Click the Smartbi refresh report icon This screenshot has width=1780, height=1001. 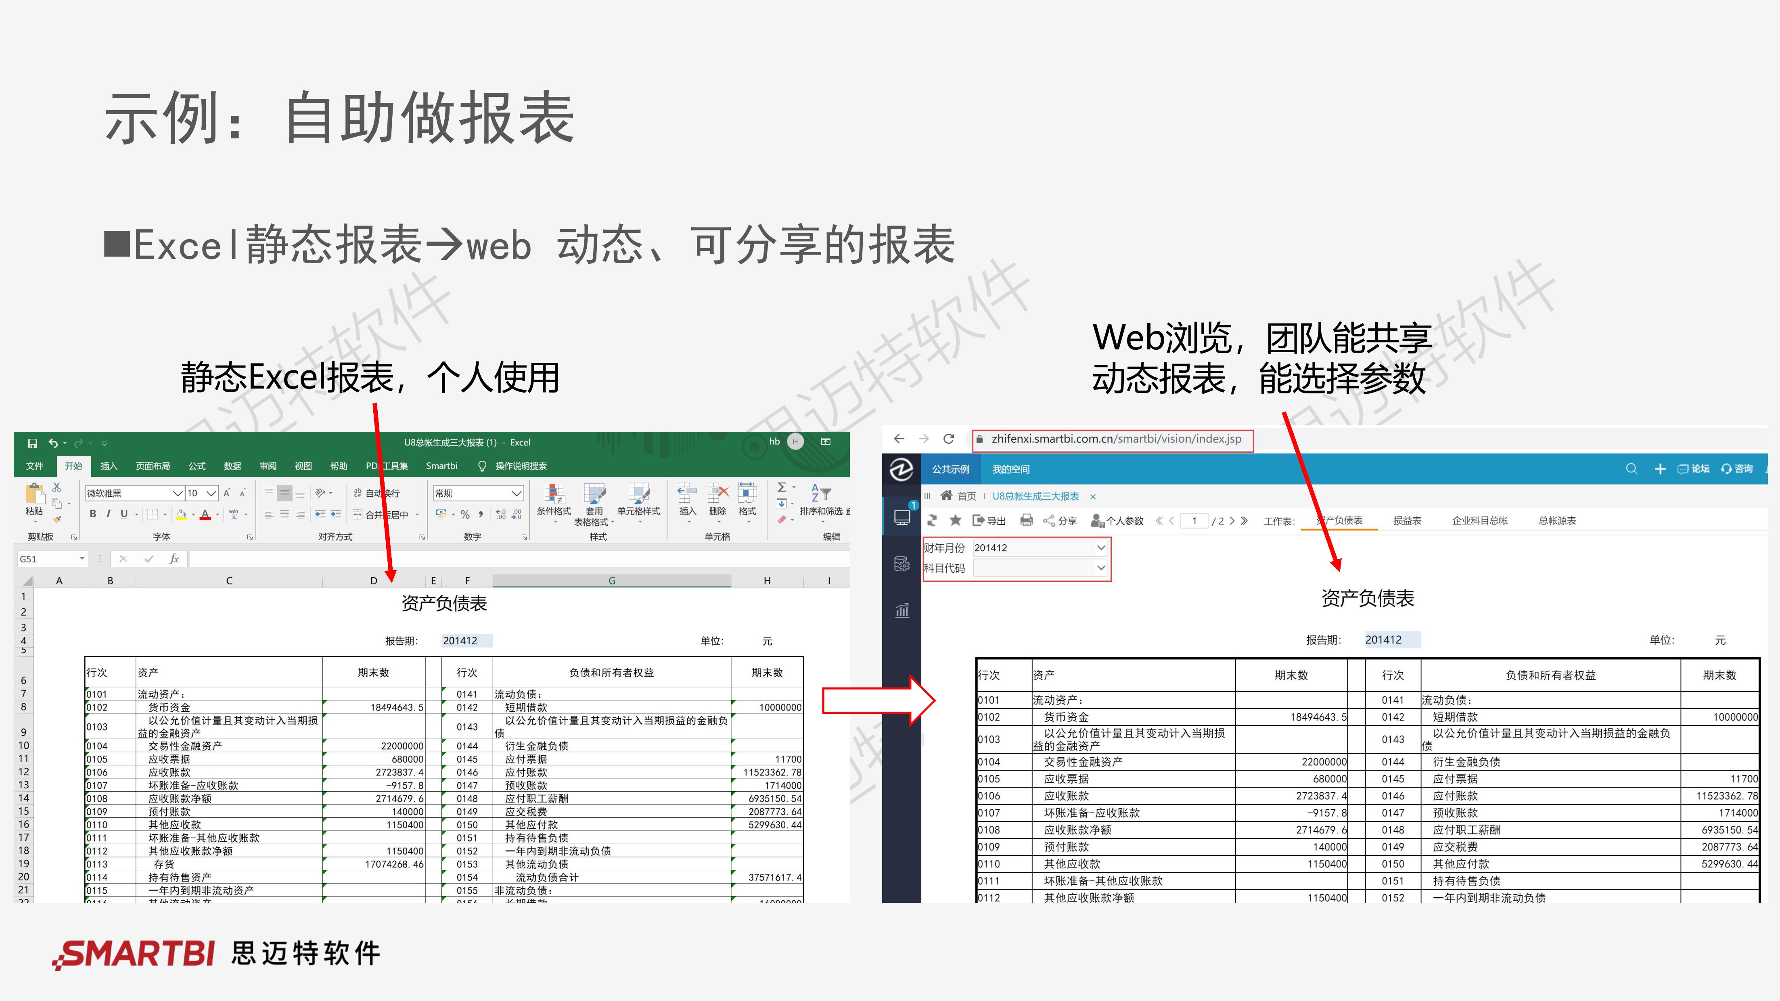(932, 520)
